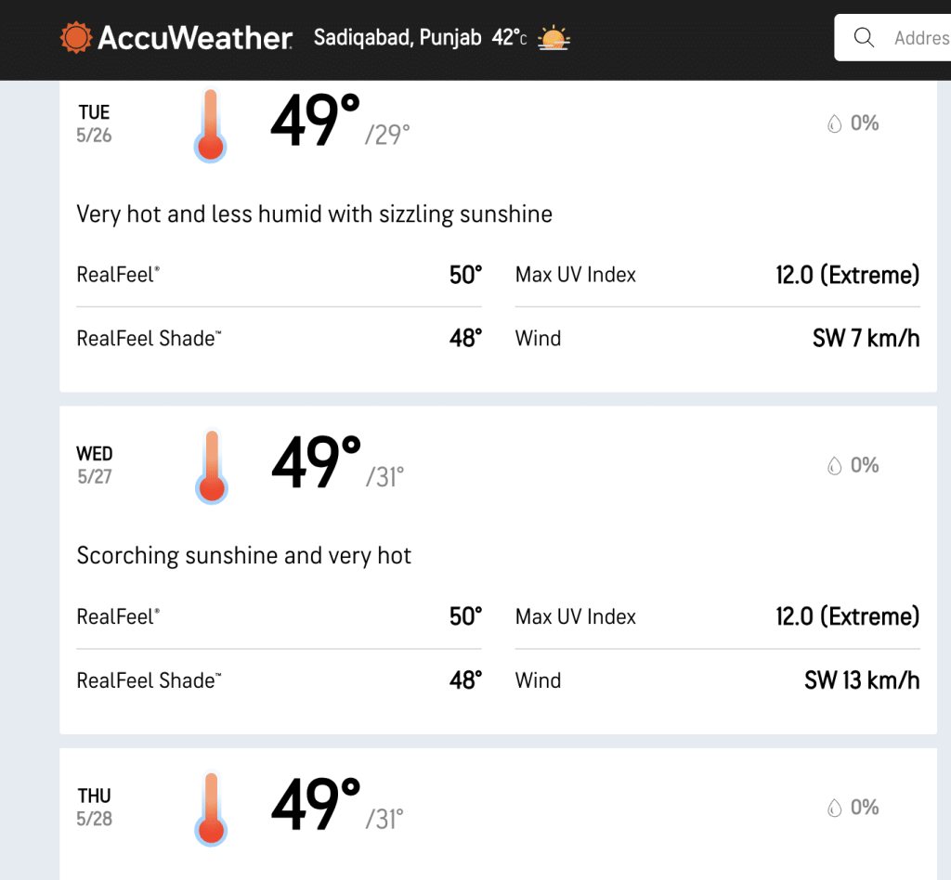The width and height of the screenshot is (951, 880).
Task: Select Tuesday's 49° high temperature
Action: tap(316, 121)
